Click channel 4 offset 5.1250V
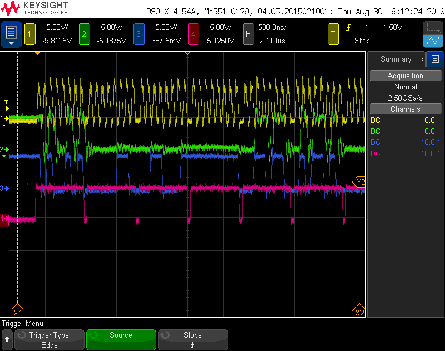The image size is (445, 351). pyautogui.click(x=220, y=41)
